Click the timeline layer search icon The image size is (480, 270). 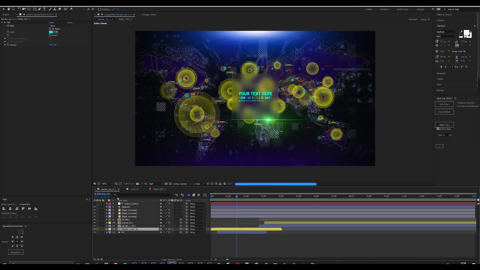(115, 195)
